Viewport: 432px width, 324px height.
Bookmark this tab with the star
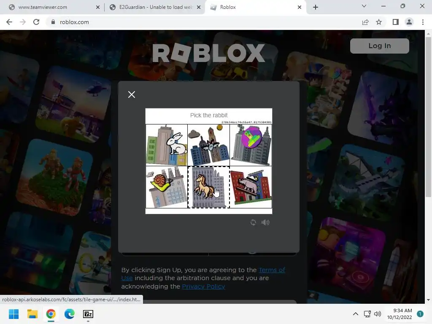tap(379, 22)
